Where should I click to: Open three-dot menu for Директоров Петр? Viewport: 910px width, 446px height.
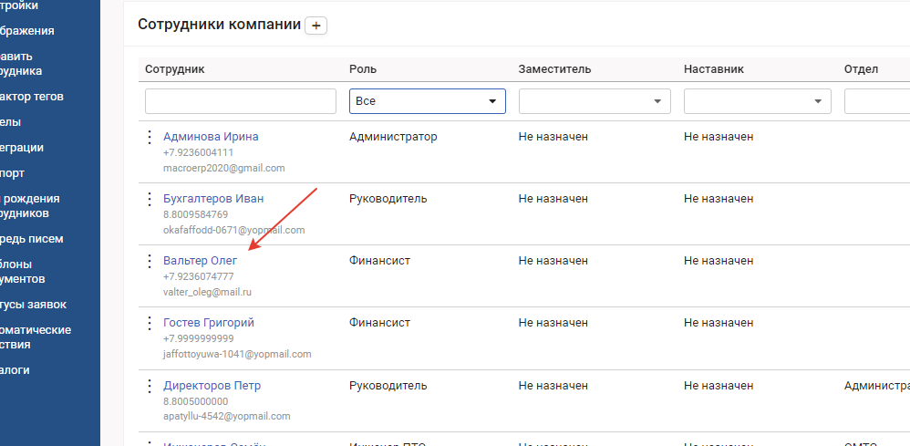tap(149, 386)
